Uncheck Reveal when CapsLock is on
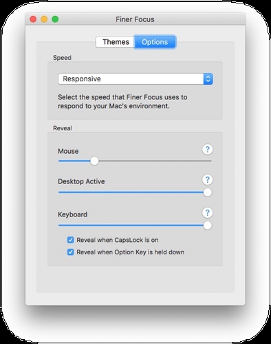This screenshot has height=344, width=271. [71, 240]
